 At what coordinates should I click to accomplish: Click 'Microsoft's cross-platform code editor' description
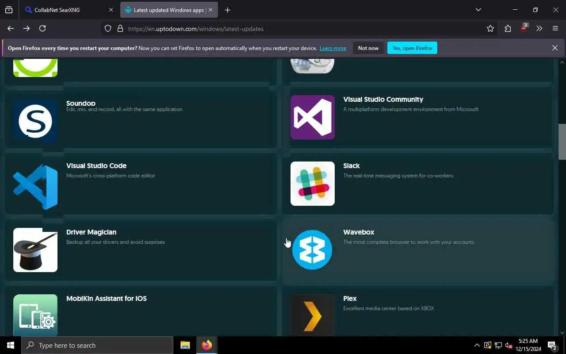[111, 175]
